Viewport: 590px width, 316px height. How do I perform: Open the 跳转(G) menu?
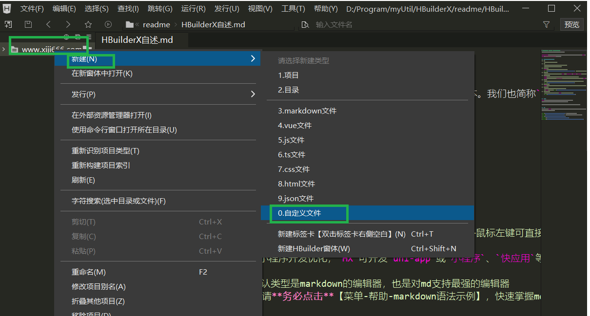pos(160,9)
